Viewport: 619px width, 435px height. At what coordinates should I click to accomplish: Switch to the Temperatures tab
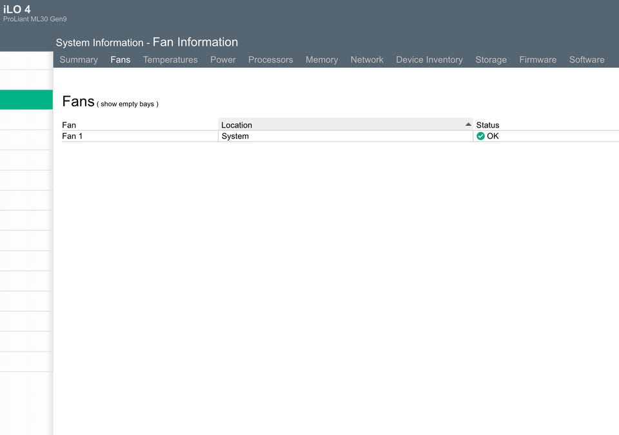170,59
